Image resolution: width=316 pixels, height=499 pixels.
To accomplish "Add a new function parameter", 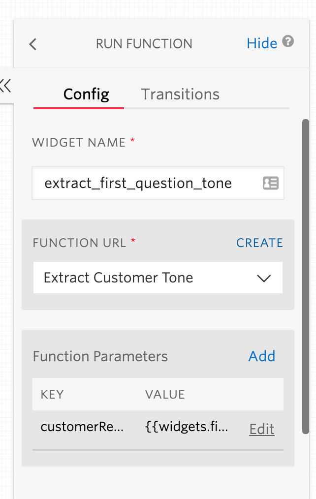I will tap(262, 356).
